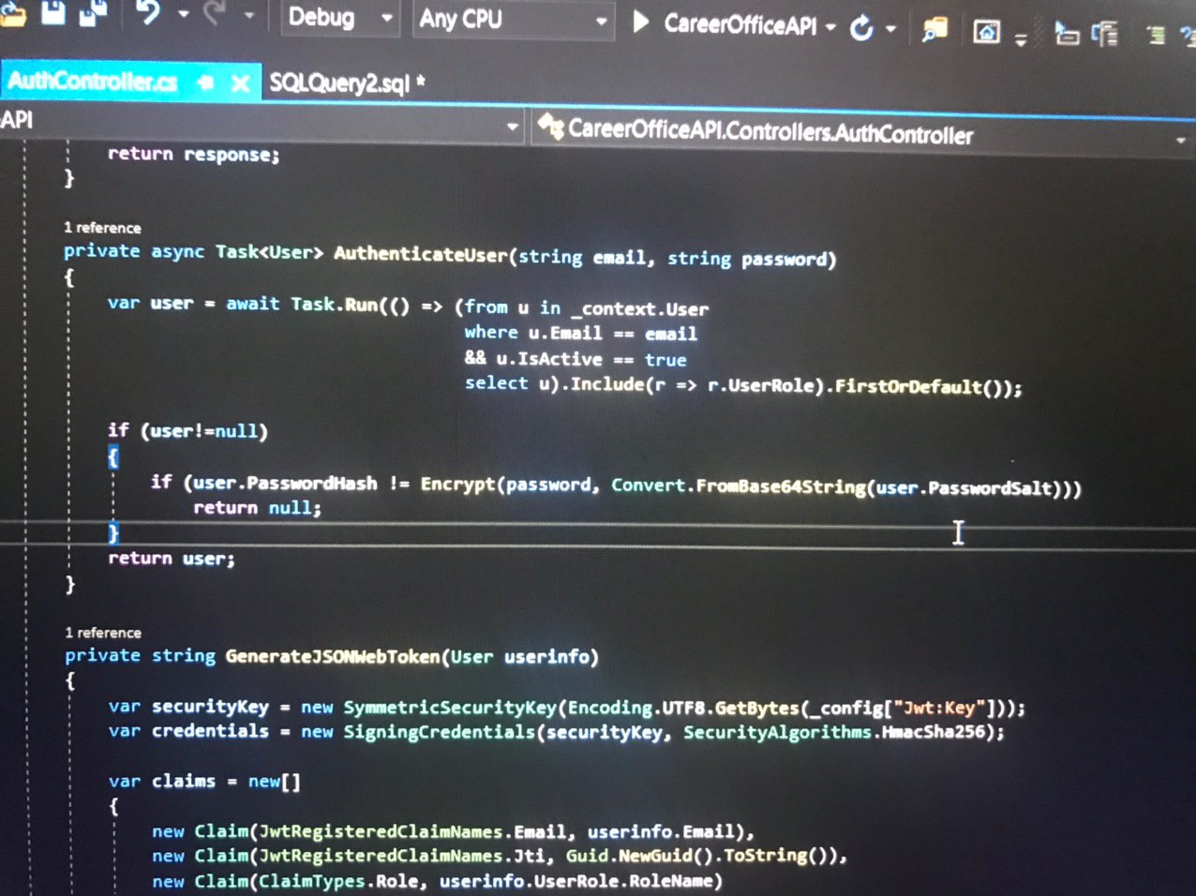Click the 'if (user!=null)' line
The height and width of the screenshot is (896, 1196).
[x=187, y=431]
